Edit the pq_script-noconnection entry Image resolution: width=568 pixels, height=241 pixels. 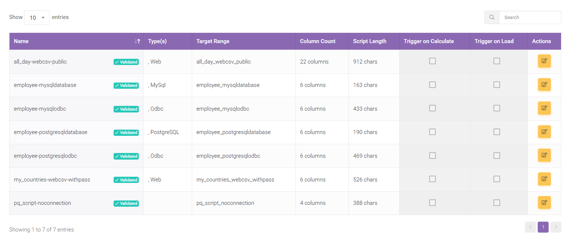click(544, 202)
